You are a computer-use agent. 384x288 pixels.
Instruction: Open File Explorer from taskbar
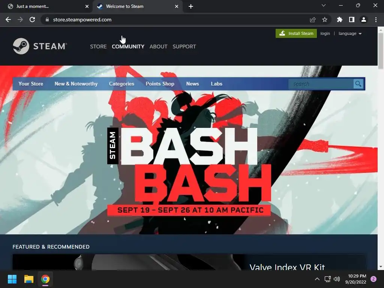(x=28, y=279)
